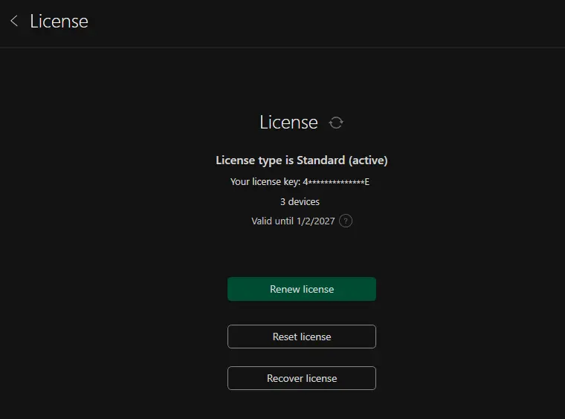Click the Reset license button

click(x=302, y=337)
